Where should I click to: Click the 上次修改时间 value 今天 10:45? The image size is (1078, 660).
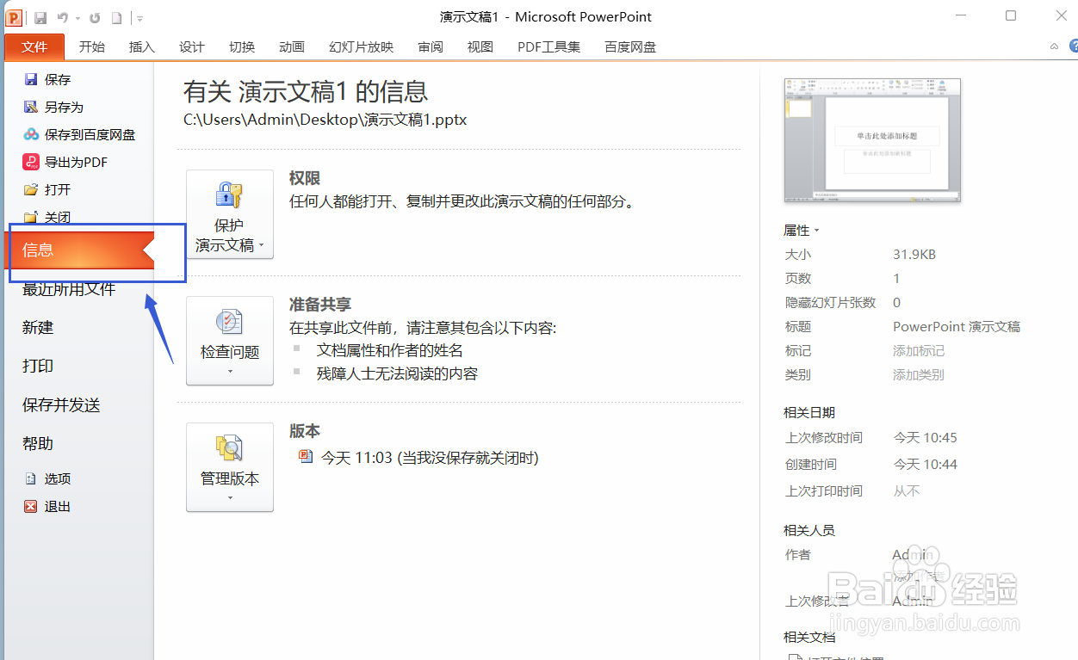pyautogui.click(x=926, y=438)
